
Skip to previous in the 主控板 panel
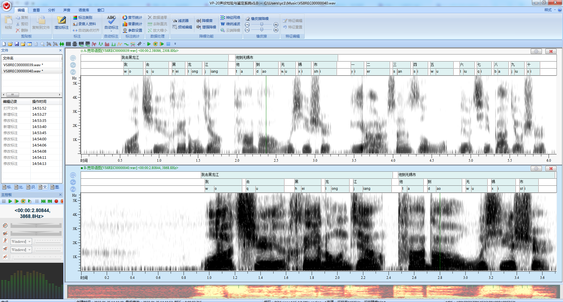pos(43,201)
